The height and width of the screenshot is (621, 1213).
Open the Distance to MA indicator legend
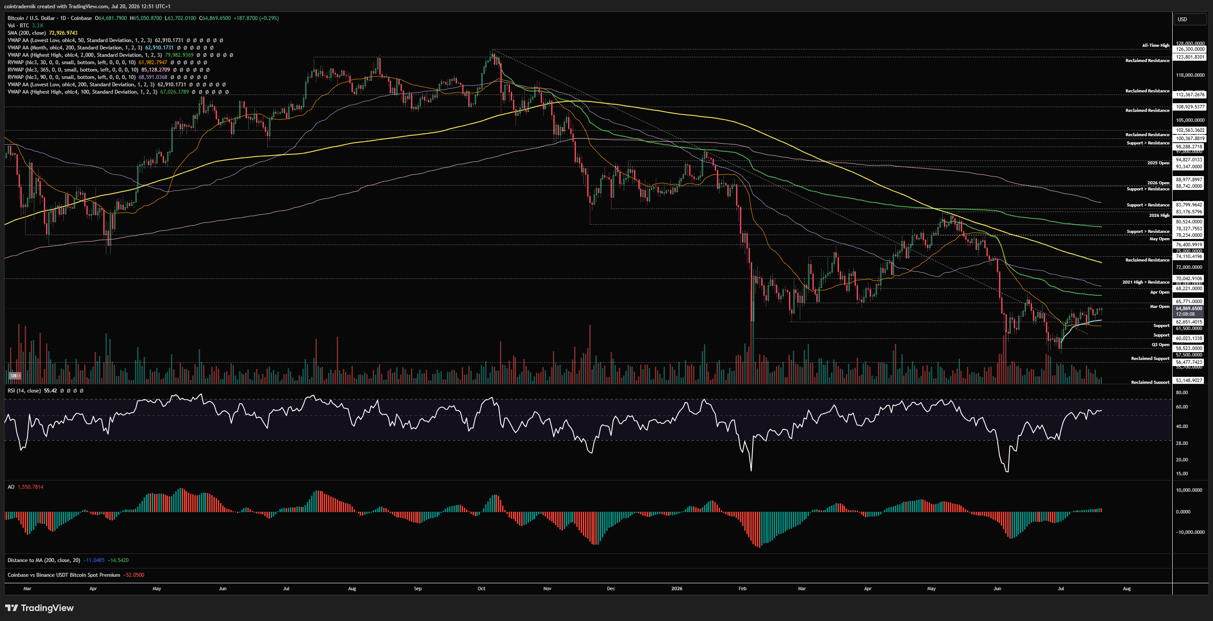(x=44, y=560)
